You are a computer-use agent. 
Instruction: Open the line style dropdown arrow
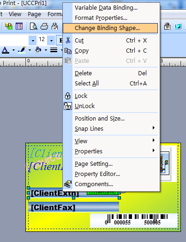tap(61, 50)
